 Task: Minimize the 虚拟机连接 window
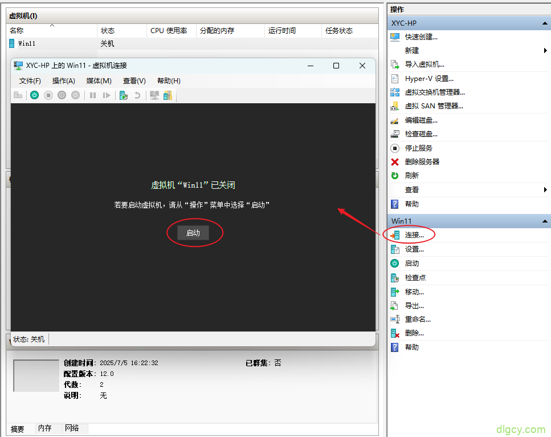[x=311, y=66]
